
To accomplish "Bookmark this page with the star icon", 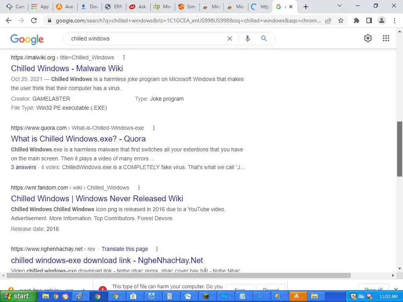I will click(x=341, y=20).
